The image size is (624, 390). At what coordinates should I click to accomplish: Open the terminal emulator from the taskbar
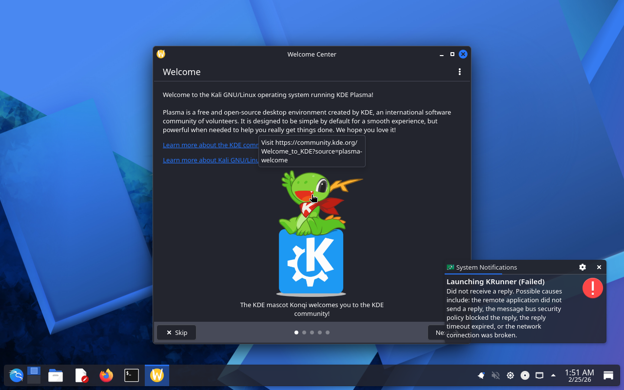tap(132, 375)
